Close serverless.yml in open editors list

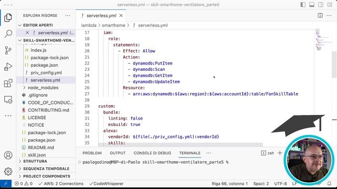pos(27,33)
